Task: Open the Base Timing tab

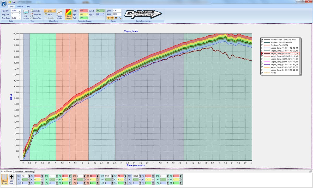Action: pos(29,172)
